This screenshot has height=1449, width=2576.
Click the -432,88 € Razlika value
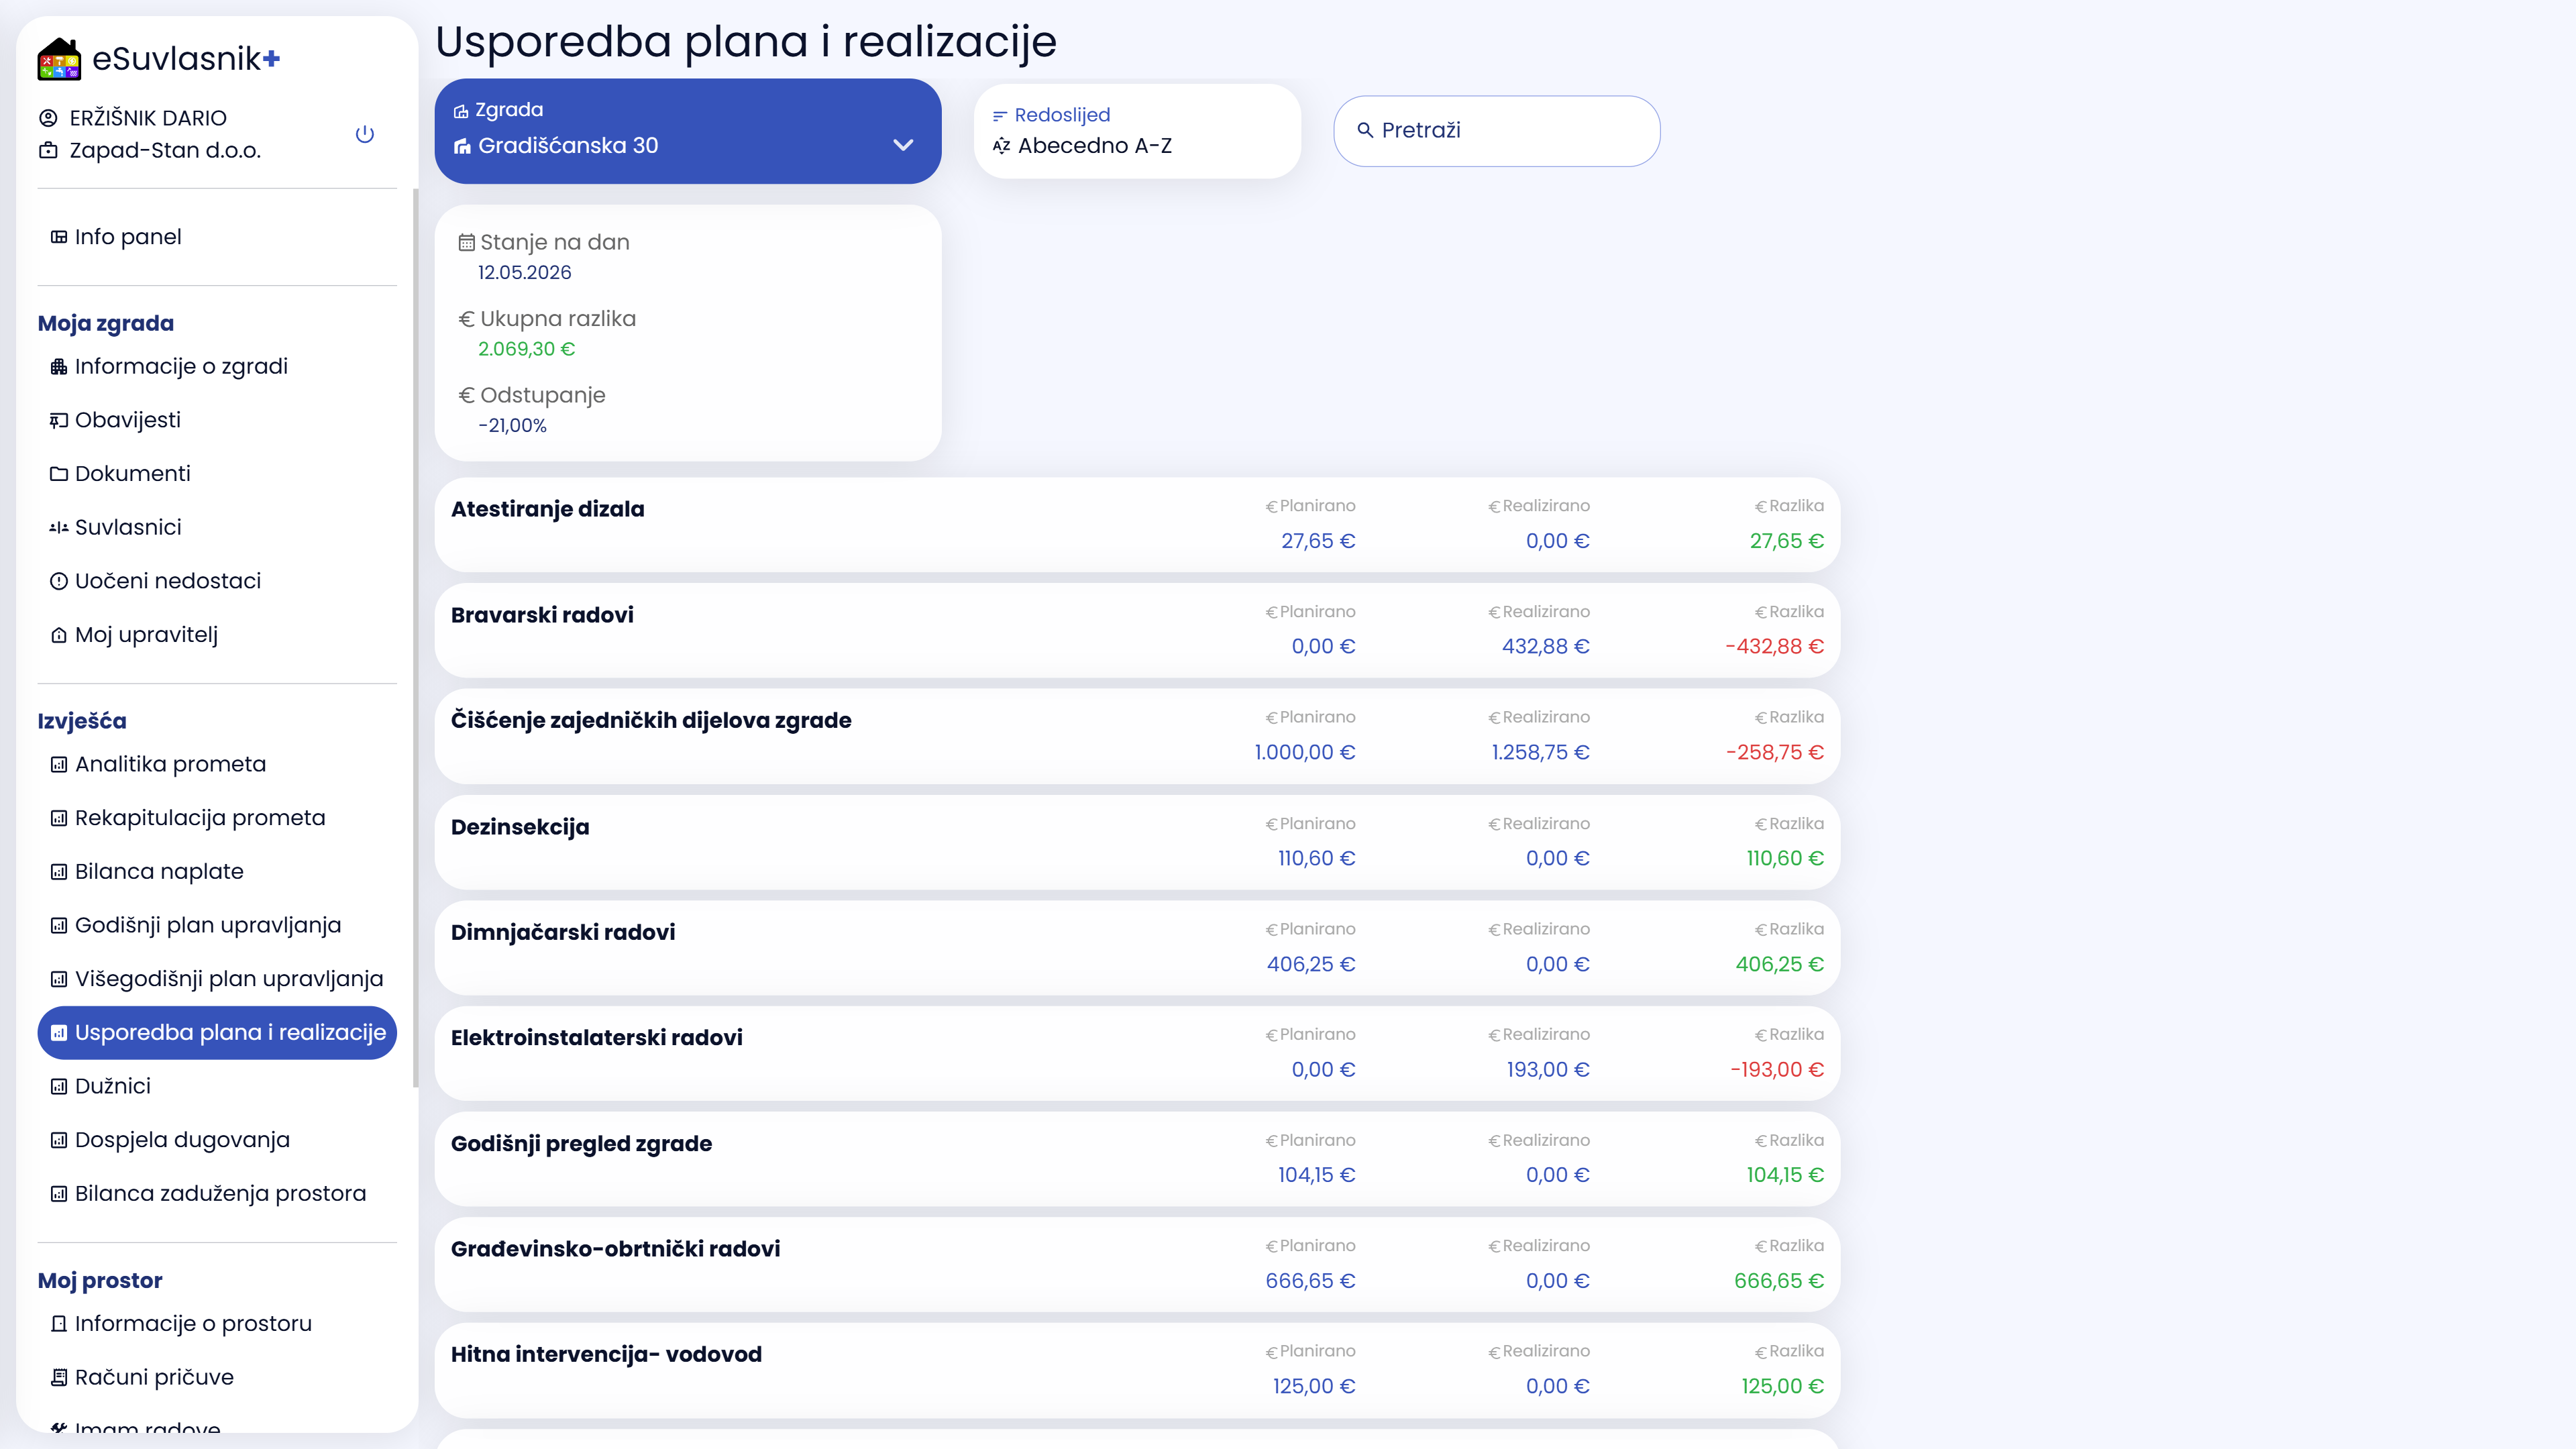(1774, 647)
